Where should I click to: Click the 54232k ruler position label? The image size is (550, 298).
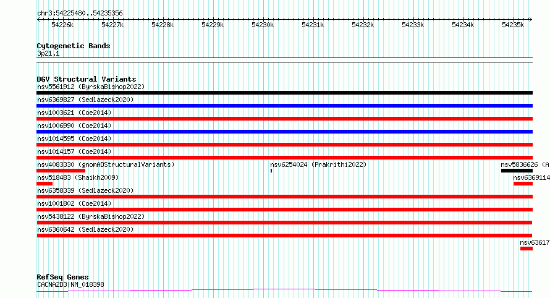click(x=363, y=25)
